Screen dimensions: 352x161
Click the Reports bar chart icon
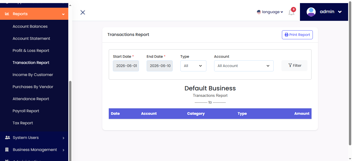click(7, 14)
